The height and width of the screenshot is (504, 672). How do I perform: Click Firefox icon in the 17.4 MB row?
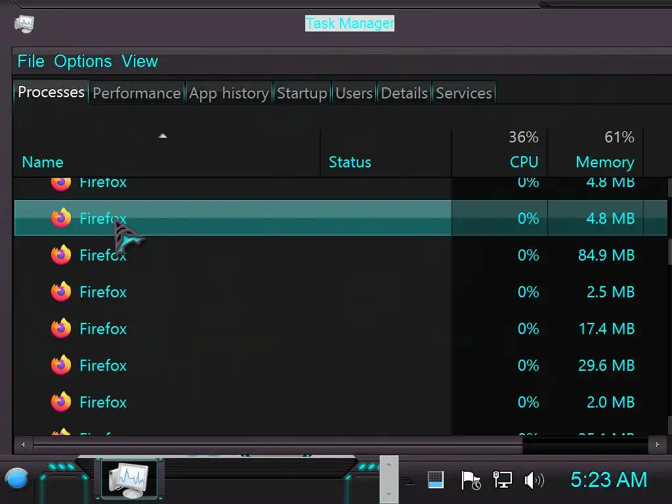[x=61, y=328]
